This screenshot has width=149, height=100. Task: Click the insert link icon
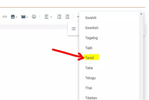coord(5,17)
